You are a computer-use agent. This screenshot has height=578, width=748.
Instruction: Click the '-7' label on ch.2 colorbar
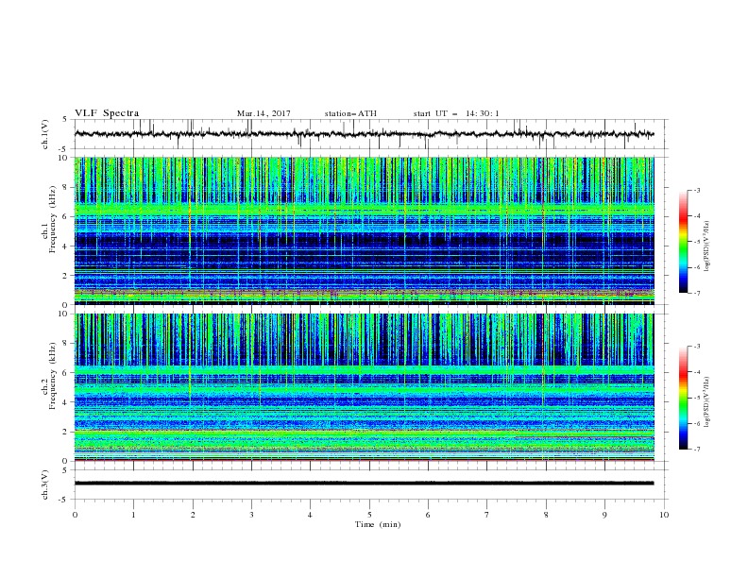696,449
